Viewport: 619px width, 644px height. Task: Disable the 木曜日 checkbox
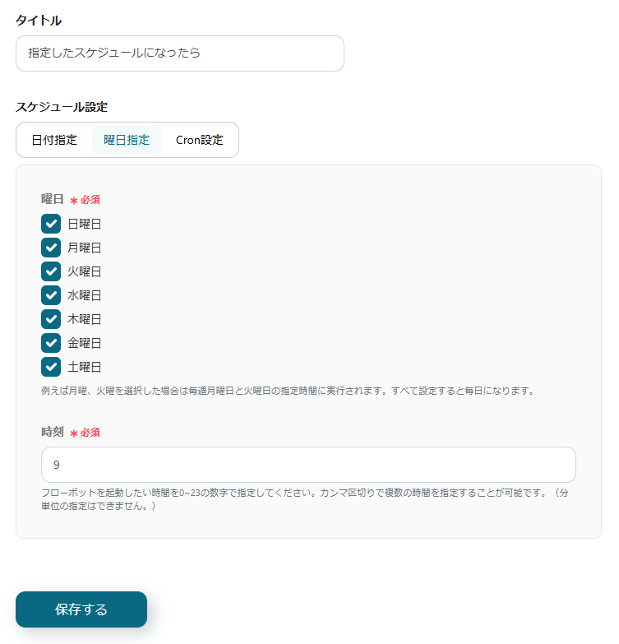pos(51,319)
